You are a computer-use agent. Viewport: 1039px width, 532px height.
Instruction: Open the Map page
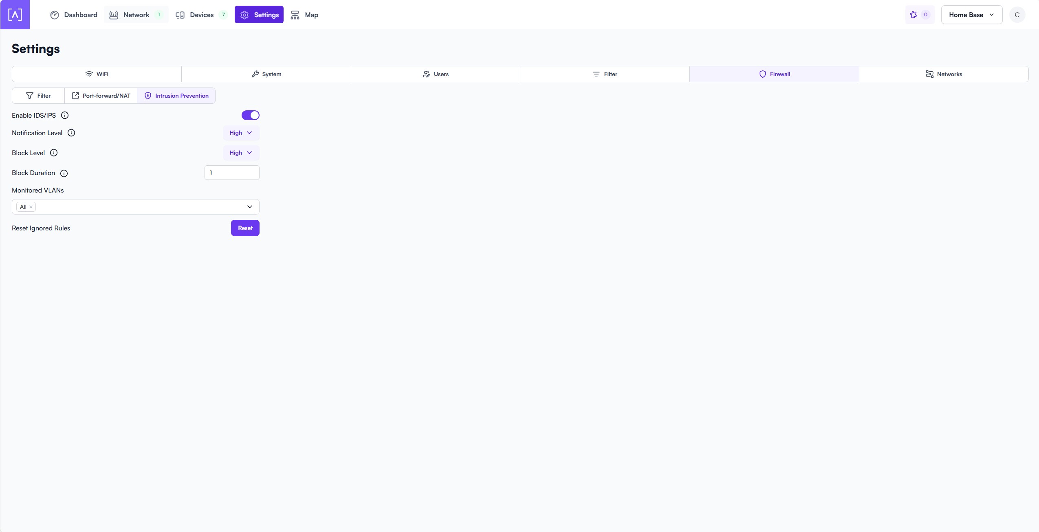(304, 15)
